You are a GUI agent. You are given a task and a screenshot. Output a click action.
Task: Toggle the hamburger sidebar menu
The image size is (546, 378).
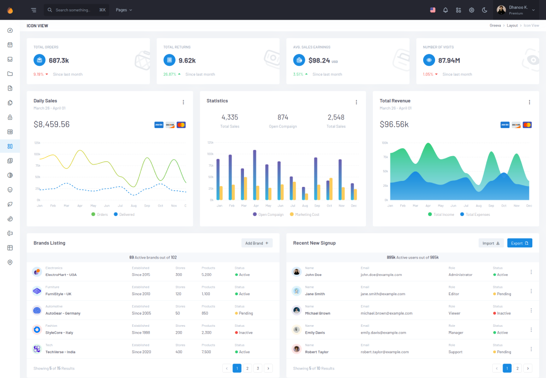(34, 10)
